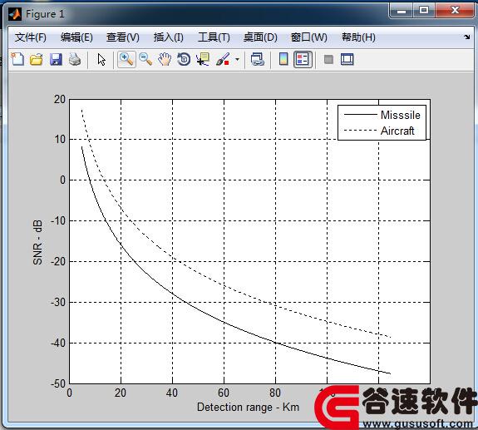Expand the Brush color dropdown arrow
Viewport: 478px width, 430px height.
point(237,60)
